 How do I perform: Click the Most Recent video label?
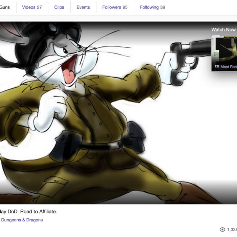tap(229, 67)
